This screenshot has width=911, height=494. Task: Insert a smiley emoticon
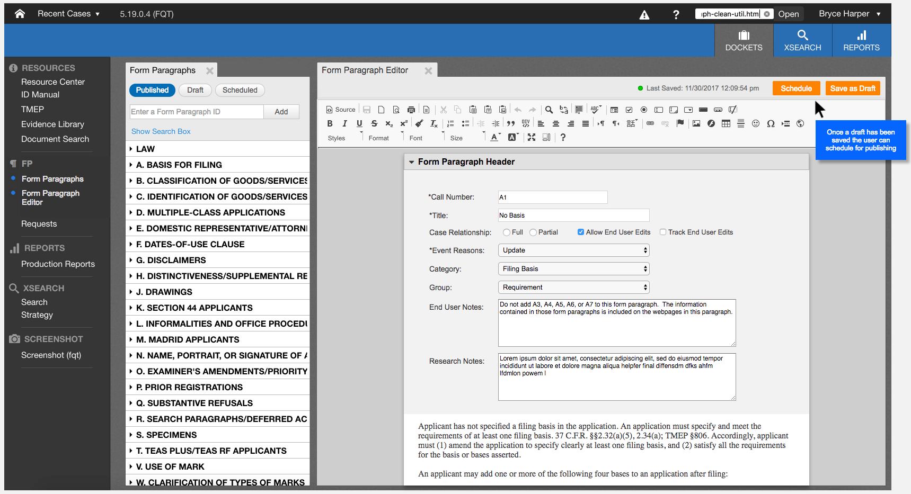pos(756,123)
